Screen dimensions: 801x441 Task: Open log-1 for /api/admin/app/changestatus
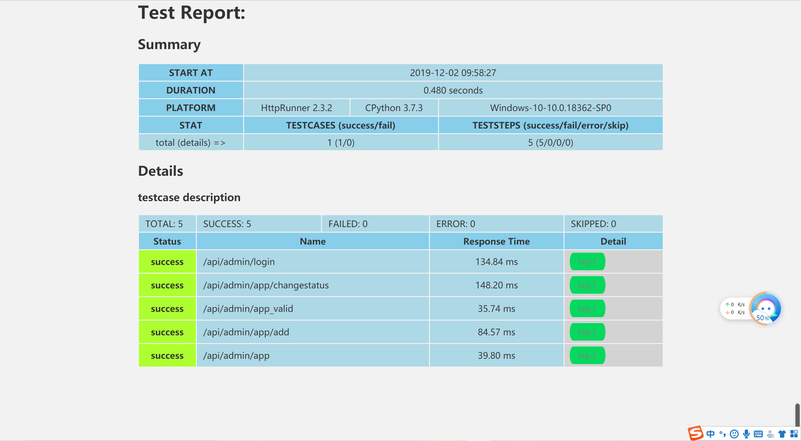pos(587,285)
